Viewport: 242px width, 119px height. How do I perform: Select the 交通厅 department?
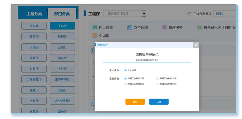[x=62, y=90]
